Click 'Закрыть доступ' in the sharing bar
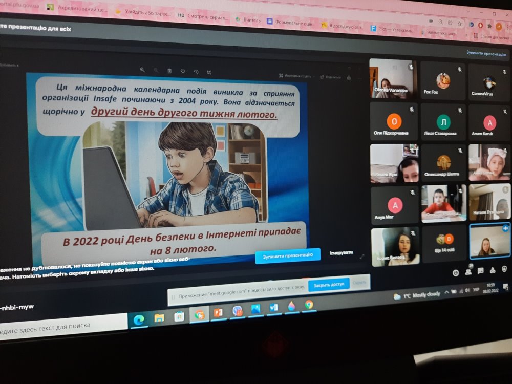 tap(329, 285)
